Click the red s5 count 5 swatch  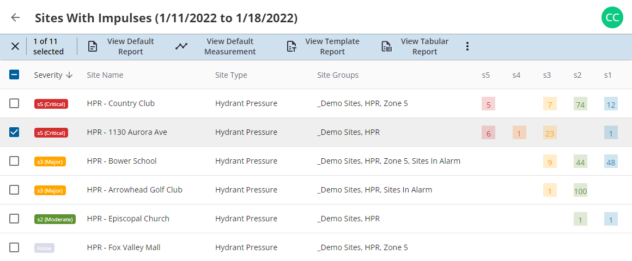(488, 104)
